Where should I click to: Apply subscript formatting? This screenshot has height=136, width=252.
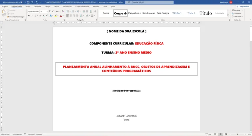pos(44,16)
